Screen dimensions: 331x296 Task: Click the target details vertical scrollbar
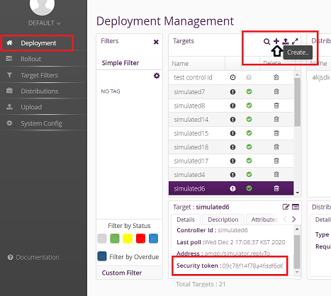tap(297, 252)
